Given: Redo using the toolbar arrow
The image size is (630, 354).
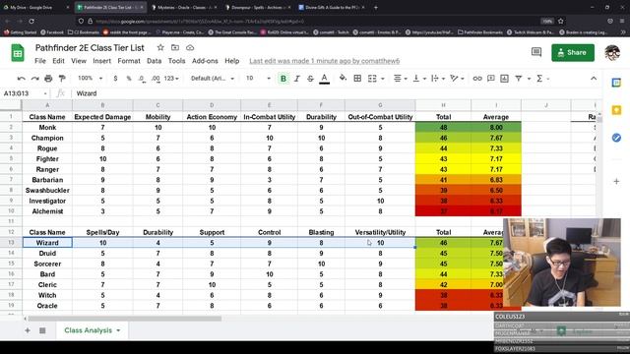Looking at the screenshot, I should coord(35,79).
